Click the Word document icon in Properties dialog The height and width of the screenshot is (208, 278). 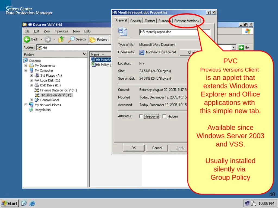[122, 32]
